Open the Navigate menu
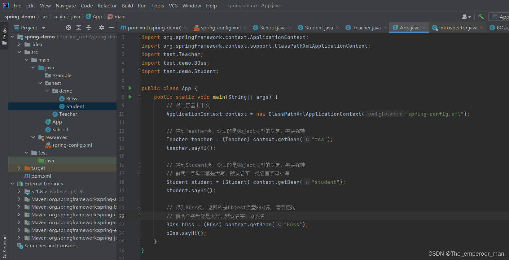Viewport: 509px width, 260px height. click(x=66, y=6)
